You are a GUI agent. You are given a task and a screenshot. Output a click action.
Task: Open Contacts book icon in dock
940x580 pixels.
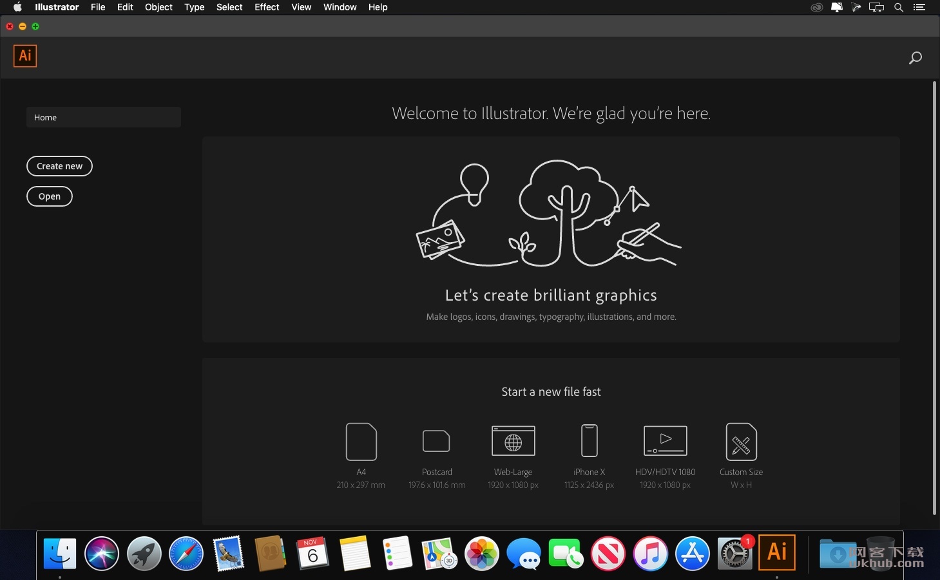(x=271, y=554)
